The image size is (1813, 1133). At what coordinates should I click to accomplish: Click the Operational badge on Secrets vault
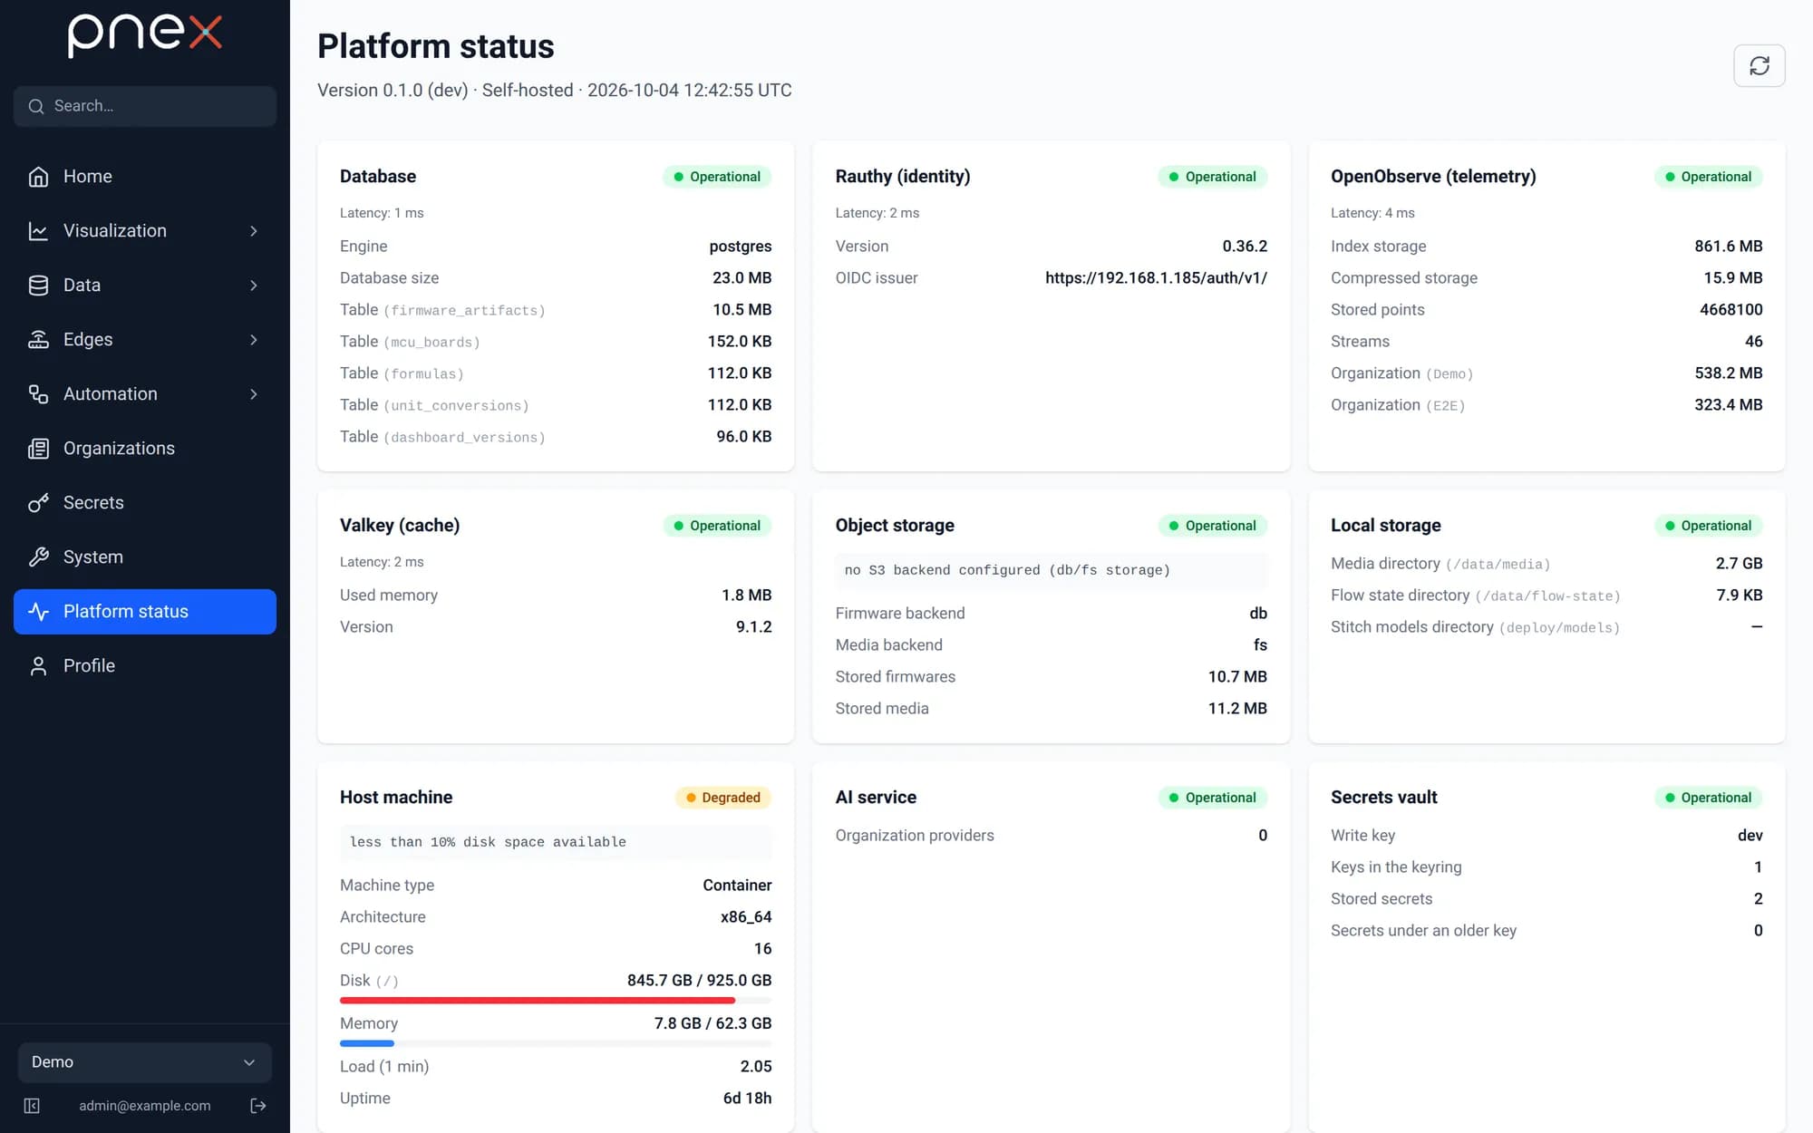pyautogui.click(x=1709, y=798)
